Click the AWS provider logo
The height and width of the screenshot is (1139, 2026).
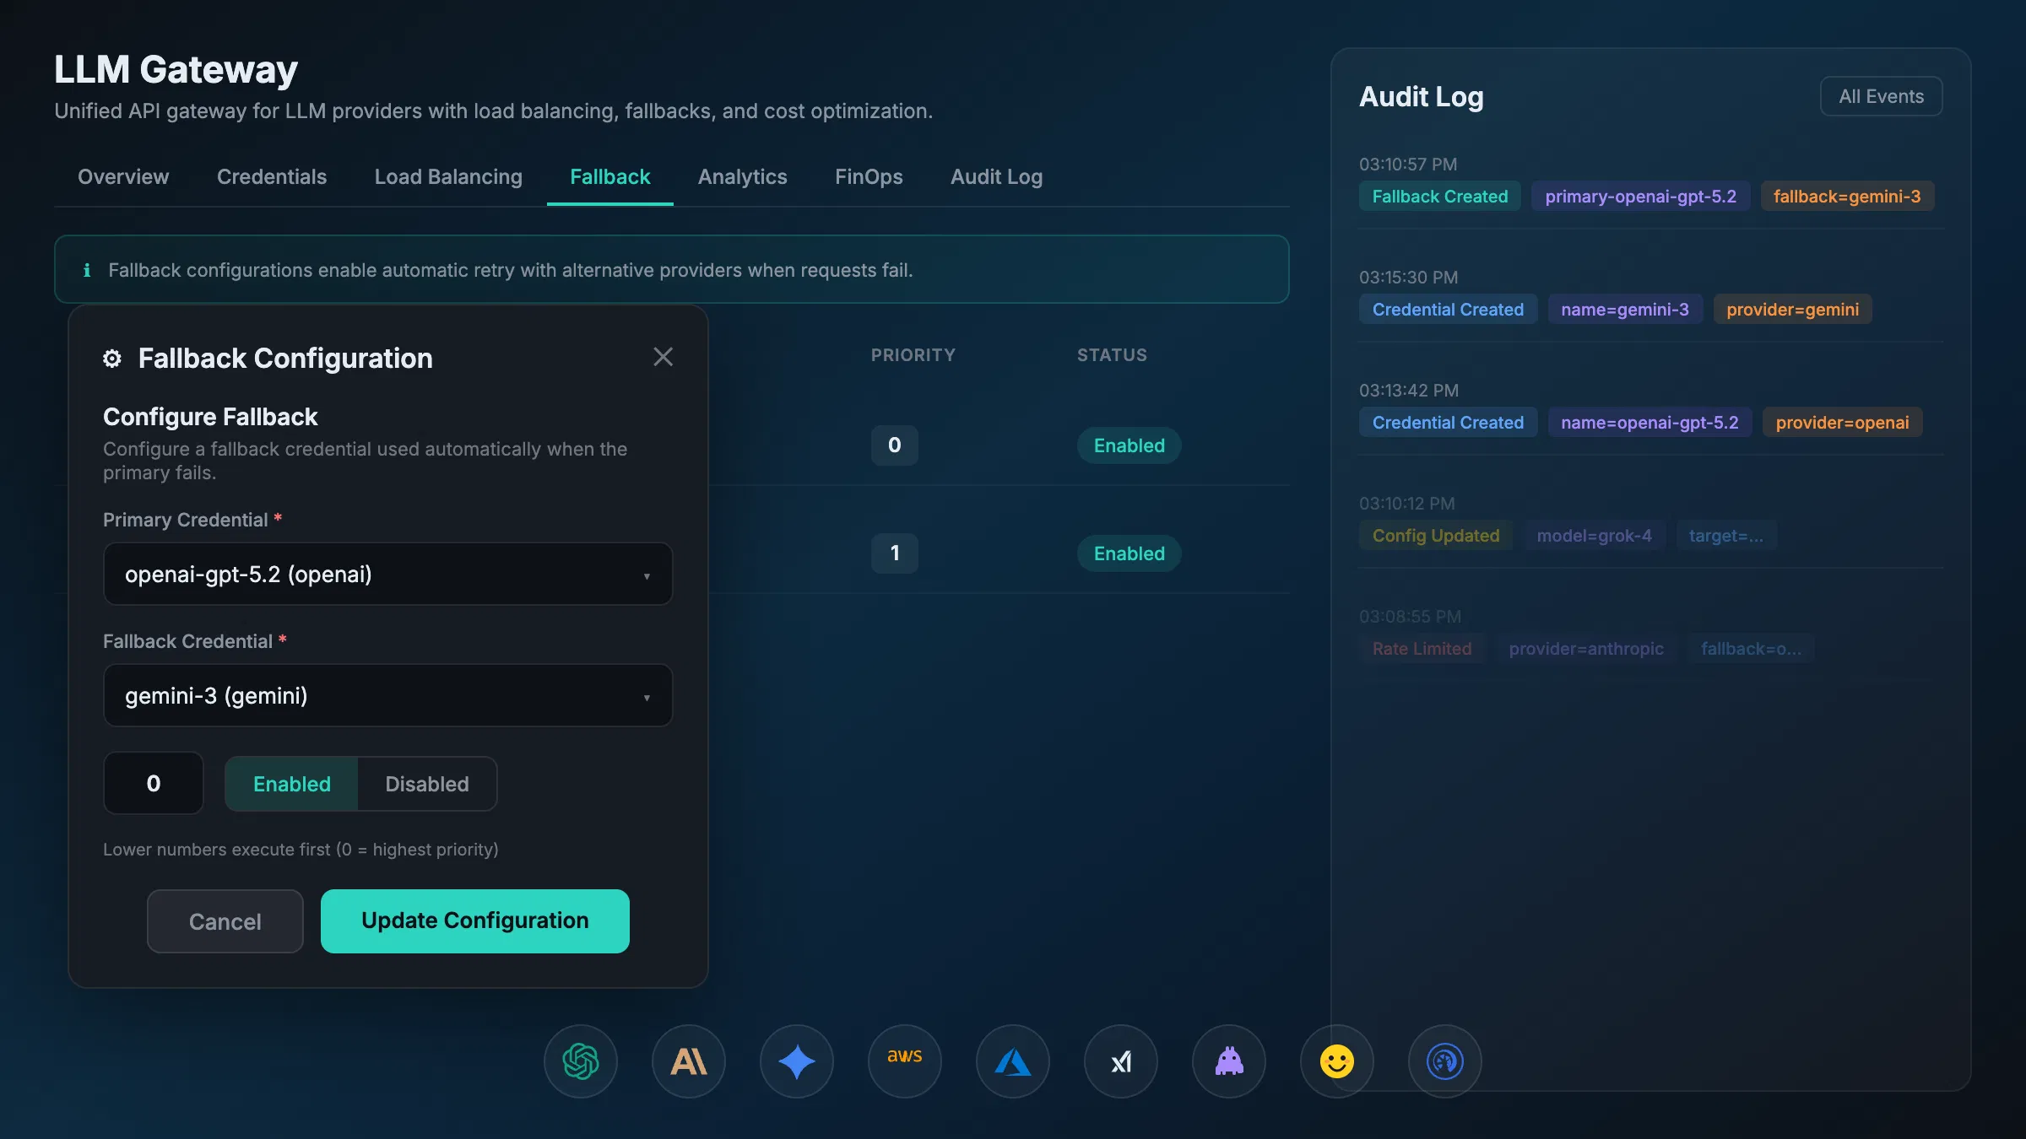(904, 1061)
